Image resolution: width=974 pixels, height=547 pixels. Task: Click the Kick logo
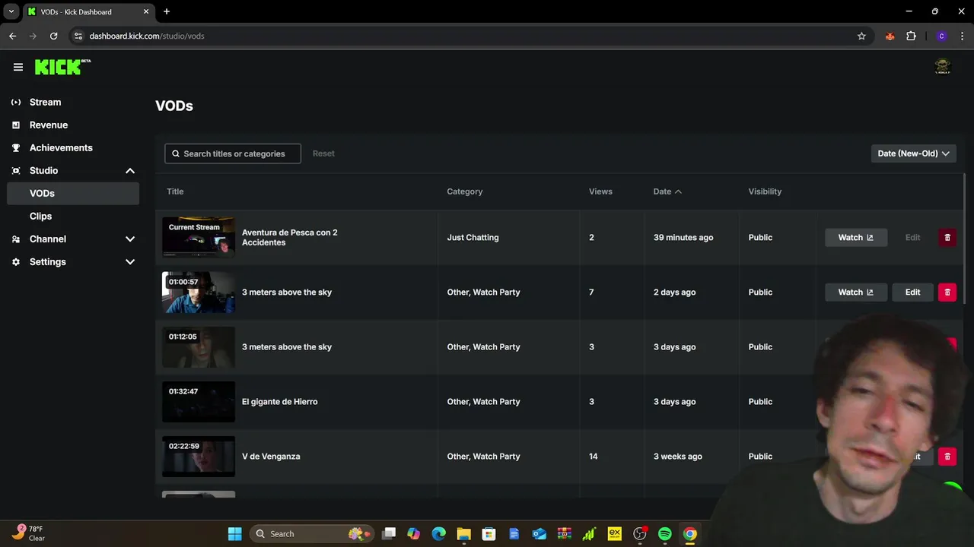tap(62, 67)
